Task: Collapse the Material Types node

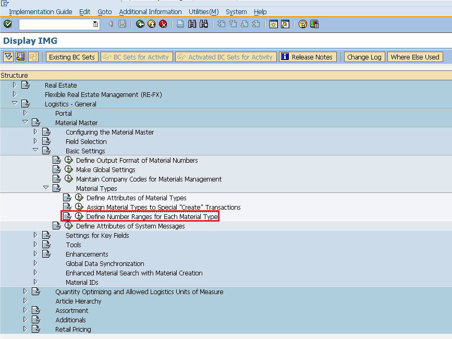Action: [46, 188]
